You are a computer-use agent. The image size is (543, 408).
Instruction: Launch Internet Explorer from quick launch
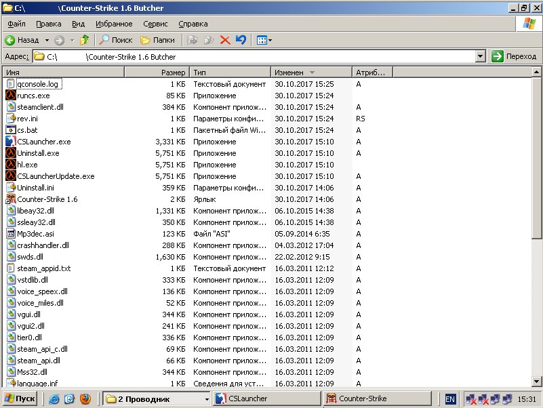click(54, 399)
